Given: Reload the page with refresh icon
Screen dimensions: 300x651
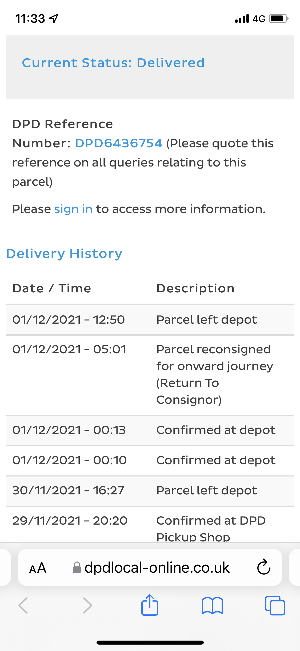Looking at the screenshot, I should (264, 568).
